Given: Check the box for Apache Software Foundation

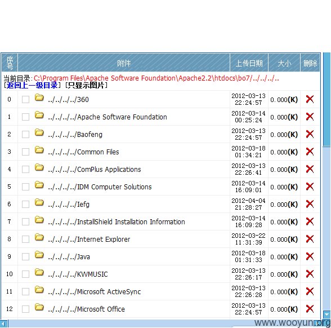Looking at the screenshot, I should pos(25,117).
